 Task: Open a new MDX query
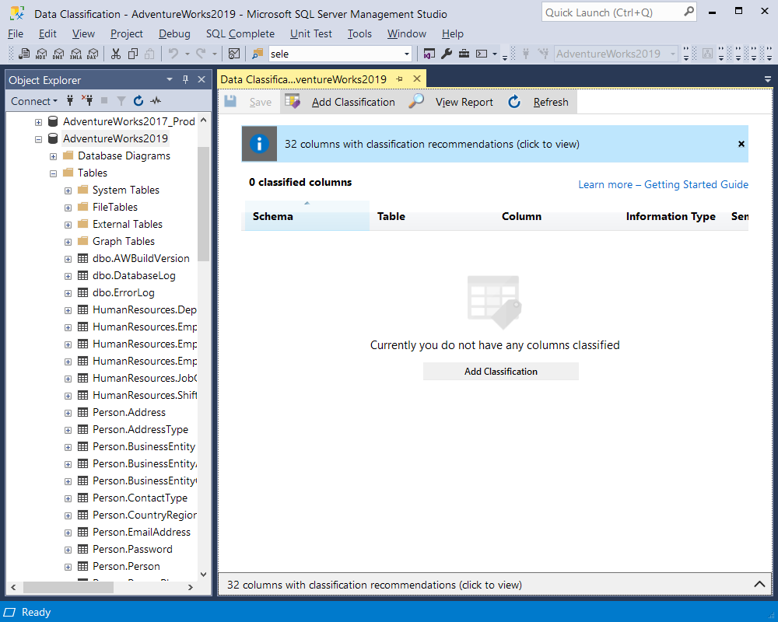pyautogui.click(x=42, y=54)
